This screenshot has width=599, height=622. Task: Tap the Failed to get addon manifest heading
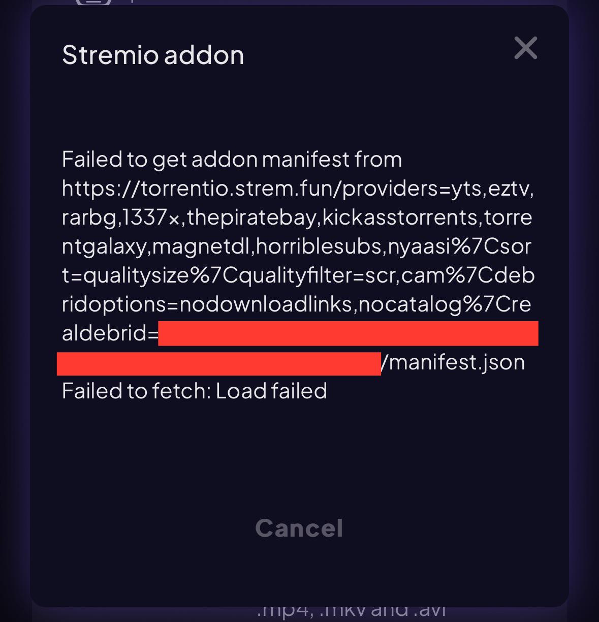coord(231,159)
